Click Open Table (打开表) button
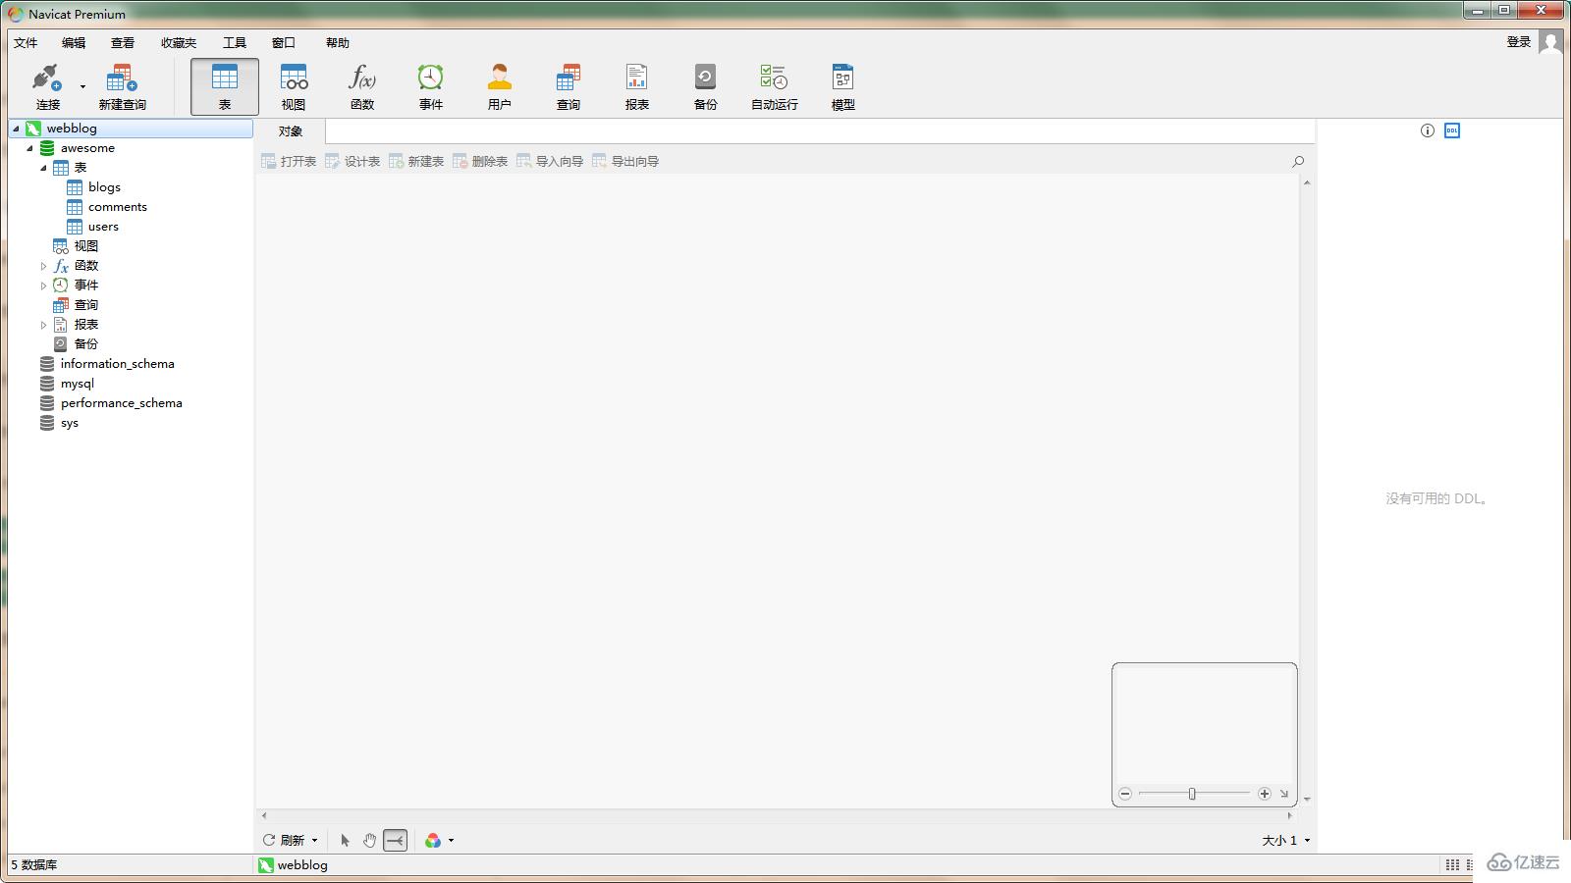This screenshot has height=883, width=1571. click(x=289, y=161)
